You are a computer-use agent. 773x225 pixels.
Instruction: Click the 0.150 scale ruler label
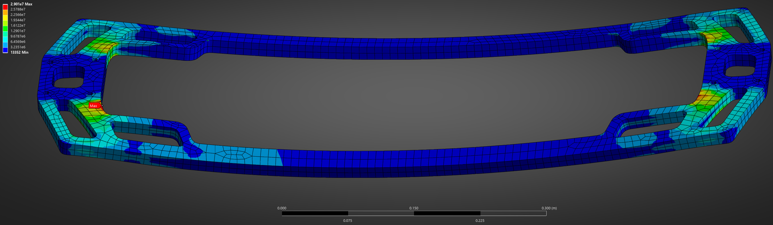pos(414,208)
